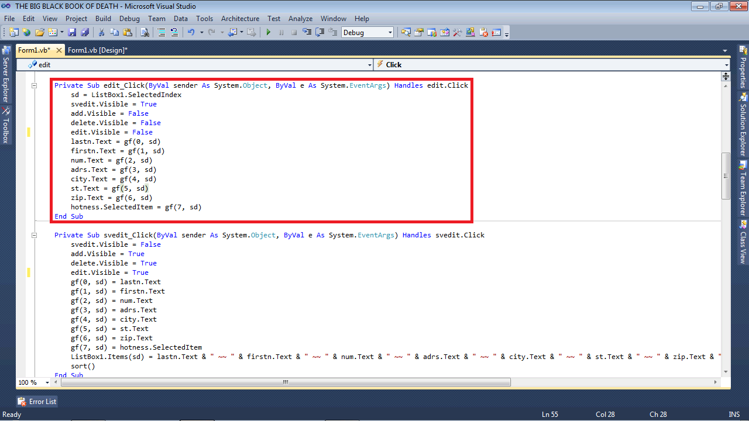The image size is (749, 421).
Task: Switch to the Form1.vb [Design]* tab
Action: [97, 50]
